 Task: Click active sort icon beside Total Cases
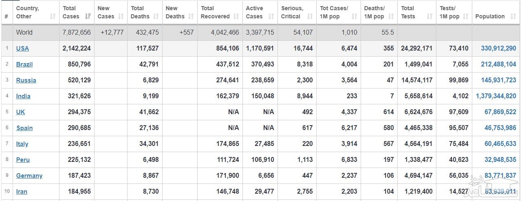click(x=88, y=17)
